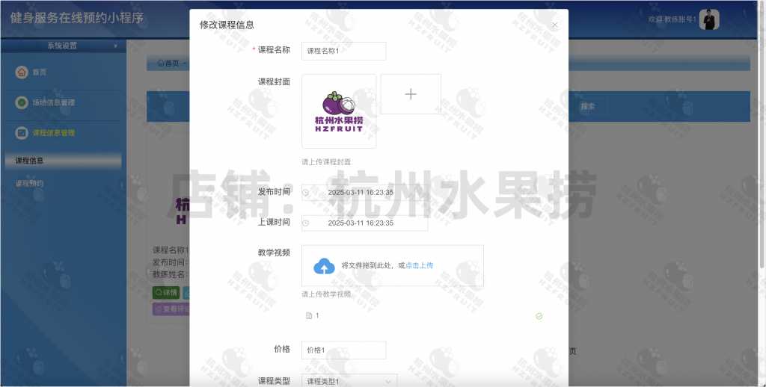Click the page vertical scrollbar
The width and height of the screenshot is (766, 387).
tap(762, 134)
